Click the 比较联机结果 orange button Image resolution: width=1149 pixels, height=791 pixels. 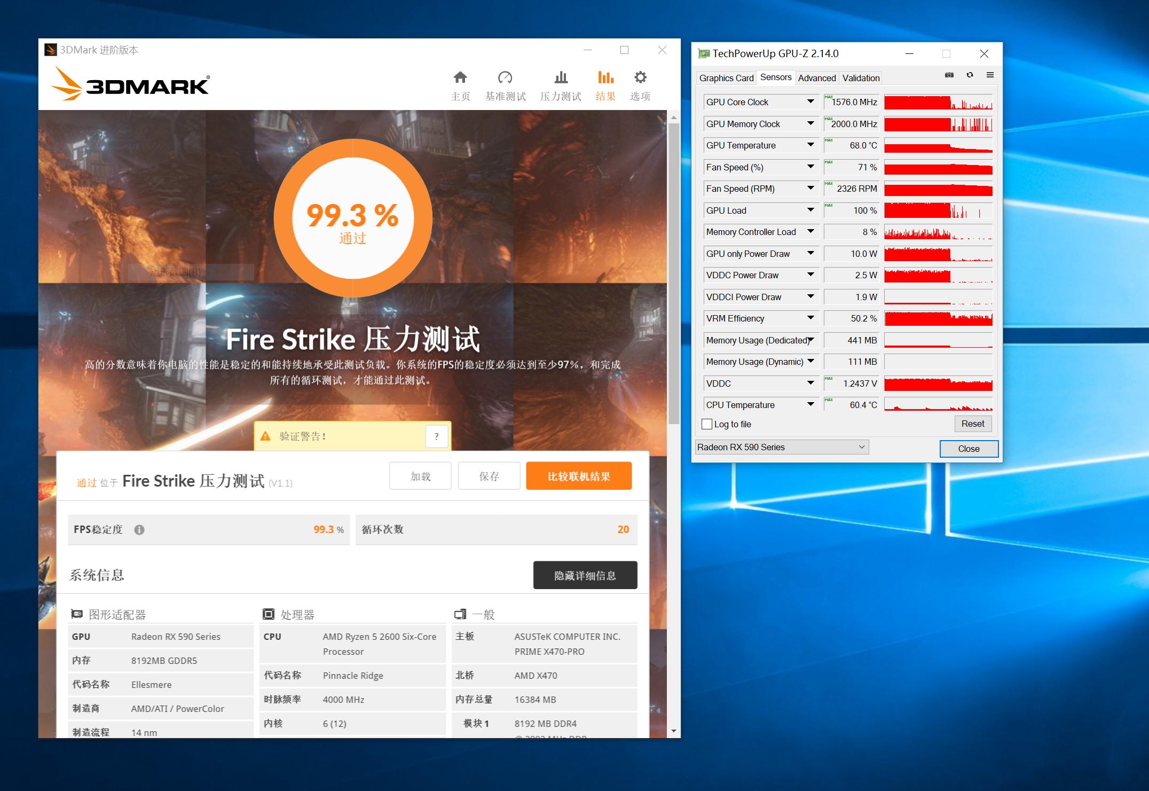pyautogui.click(x=579, y=475)
